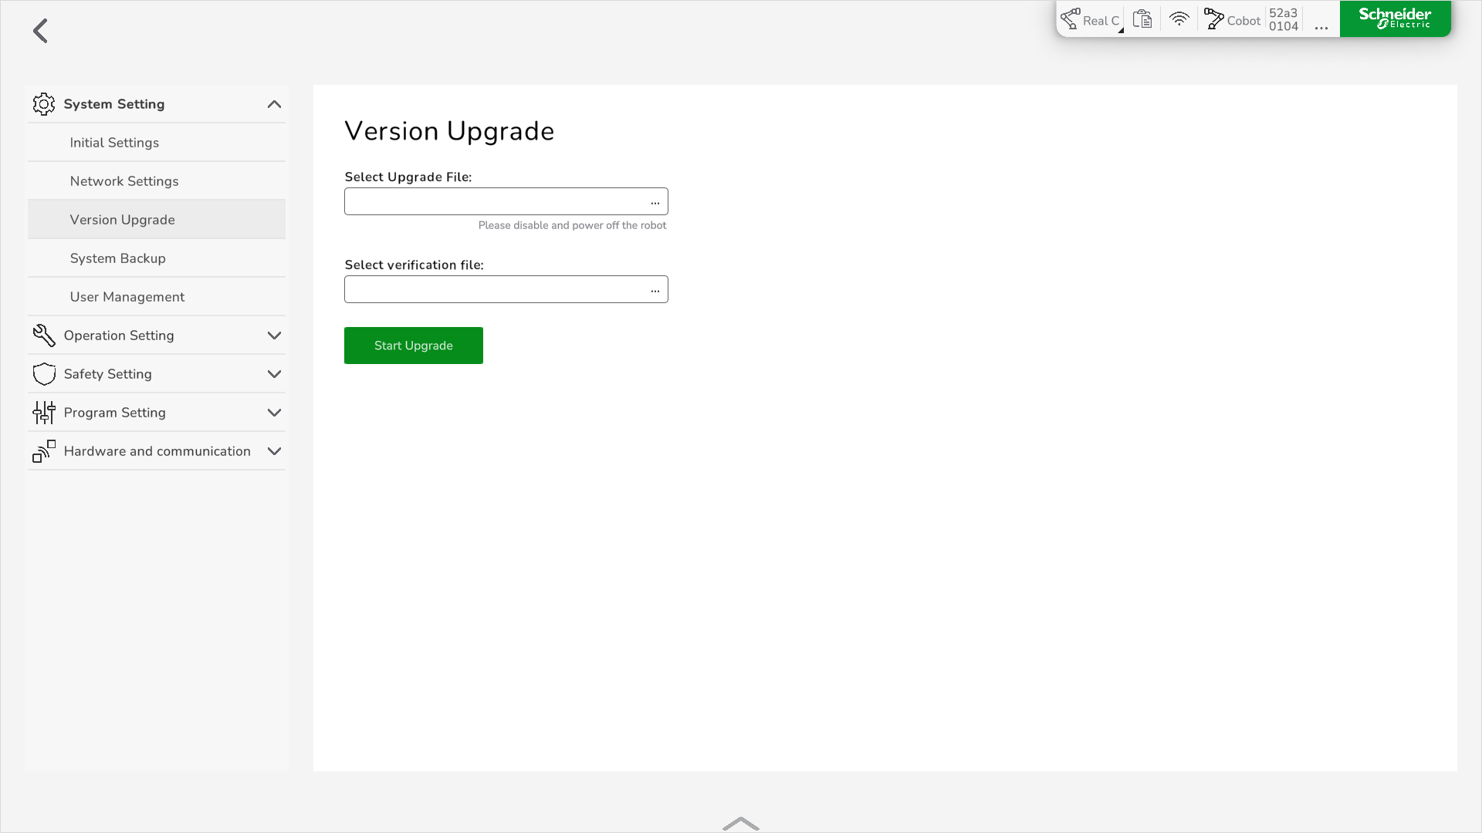Screen dimensions: 1482x833
Task: Click the System Setting gear icon
Action: point(44,104)
